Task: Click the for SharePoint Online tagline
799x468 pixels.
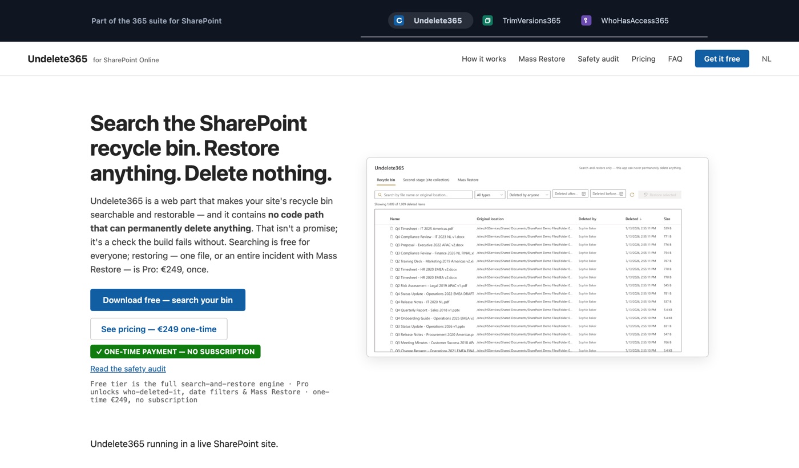Action: pyautogui.click(x=126, y=60)
